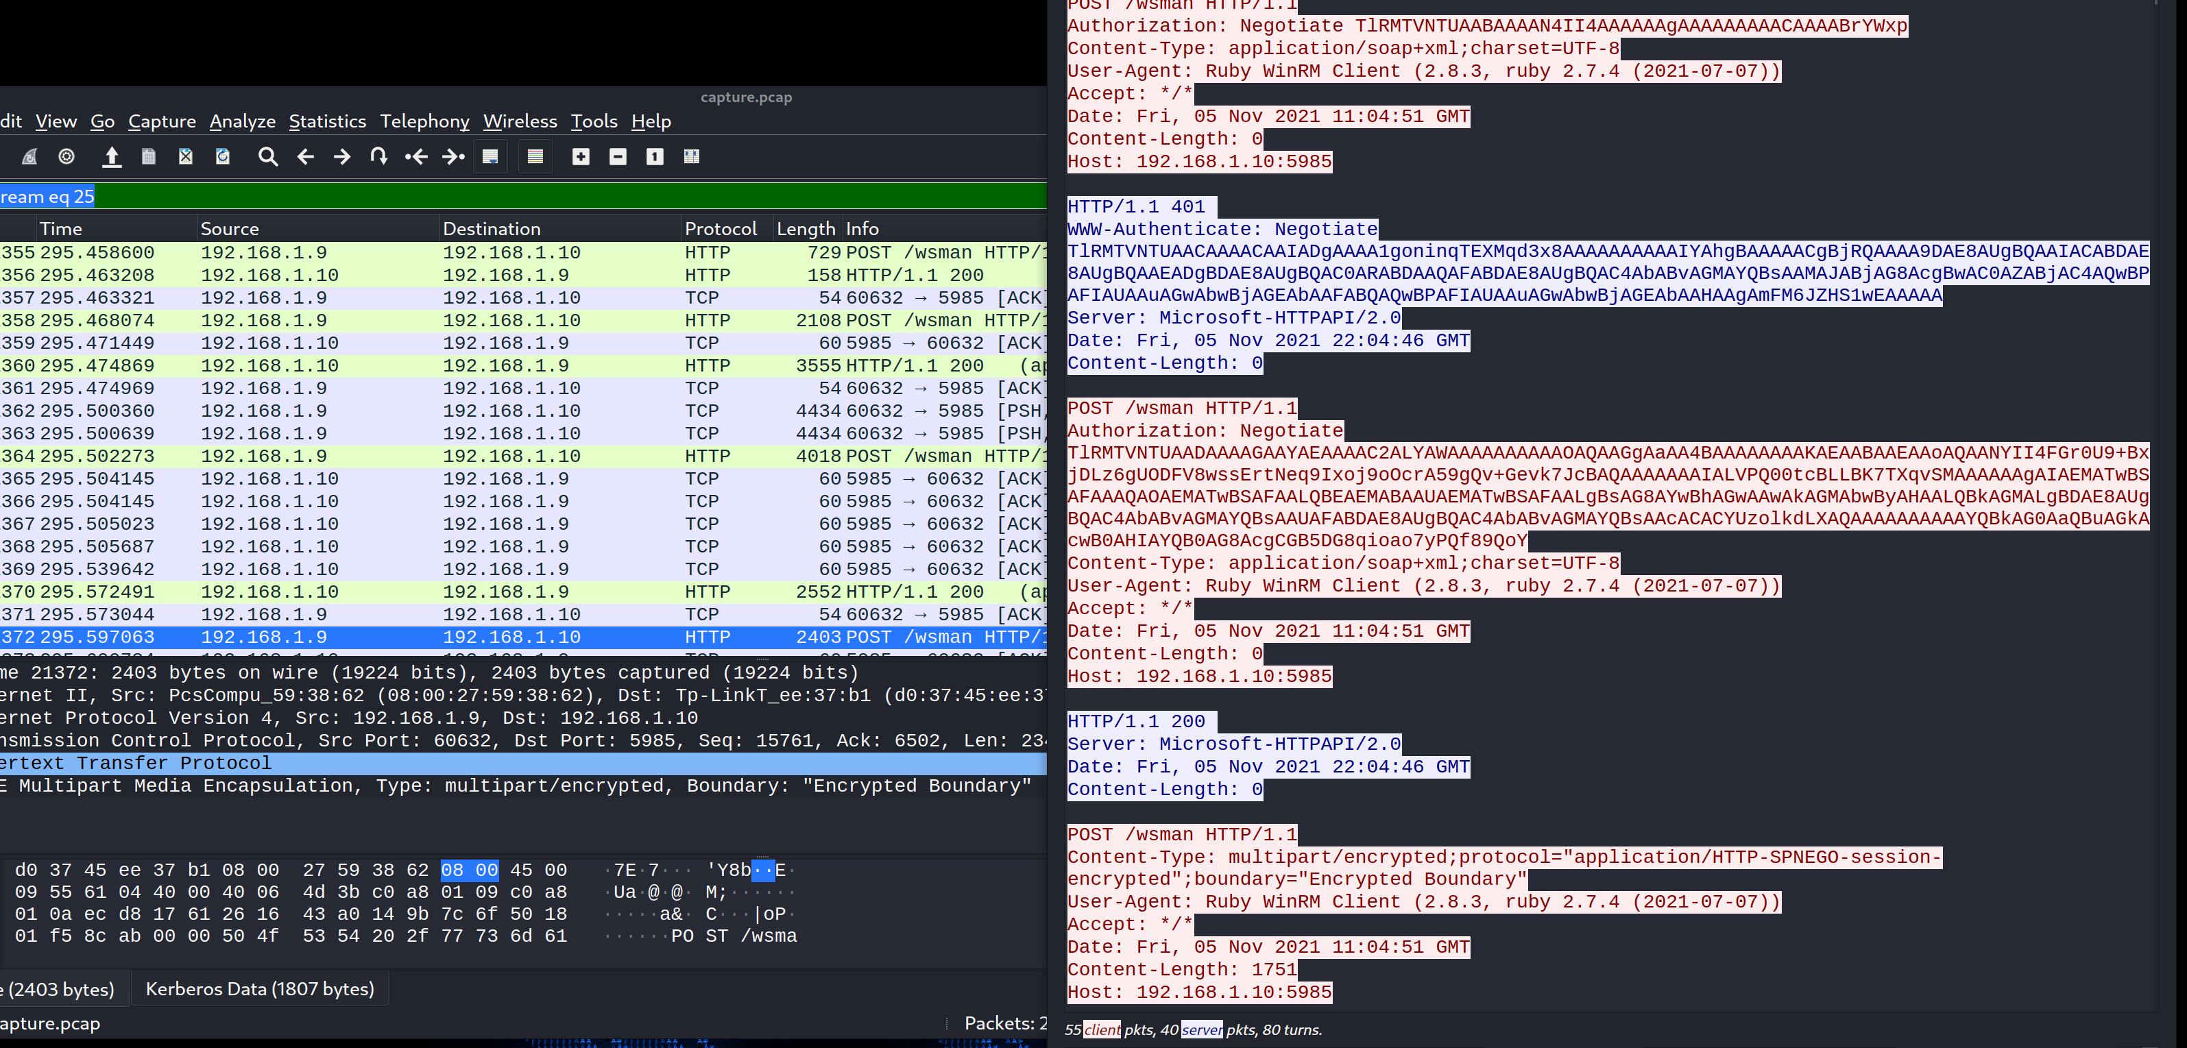2187x1048 pixels.
Task: Jump to the last packet icon
Action: 453,156
